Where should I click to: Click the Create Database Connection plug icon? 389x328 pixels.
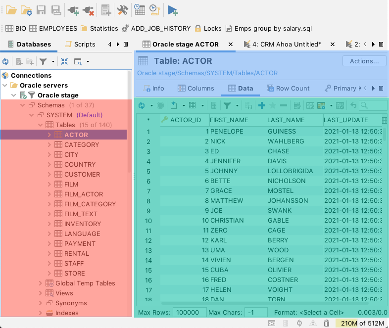(73, 10)
